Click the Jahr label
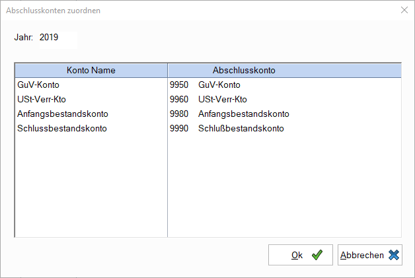This screenshot has width=415, height=278. click(x=24, y=37)
